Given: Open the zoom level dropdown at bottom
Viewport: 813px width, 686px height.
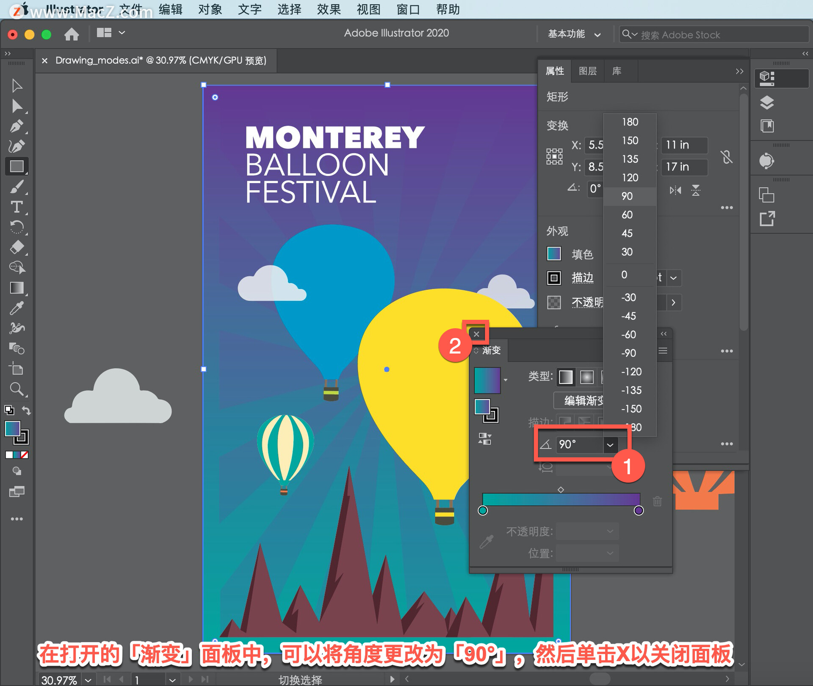Looking at the screenshot, I should pyautogui.click(x=88, y=680).
